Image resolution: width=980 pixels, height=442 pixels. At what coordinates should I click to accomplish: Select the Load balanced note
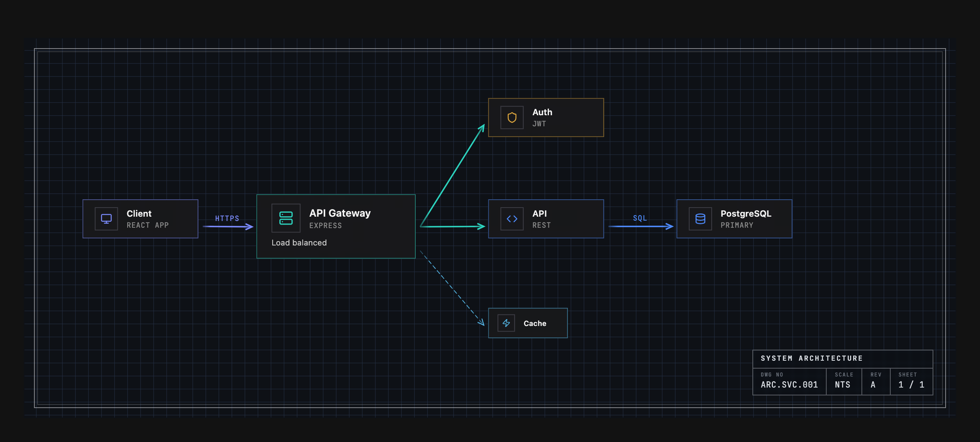pyautogui.click(x=299, y=243)
